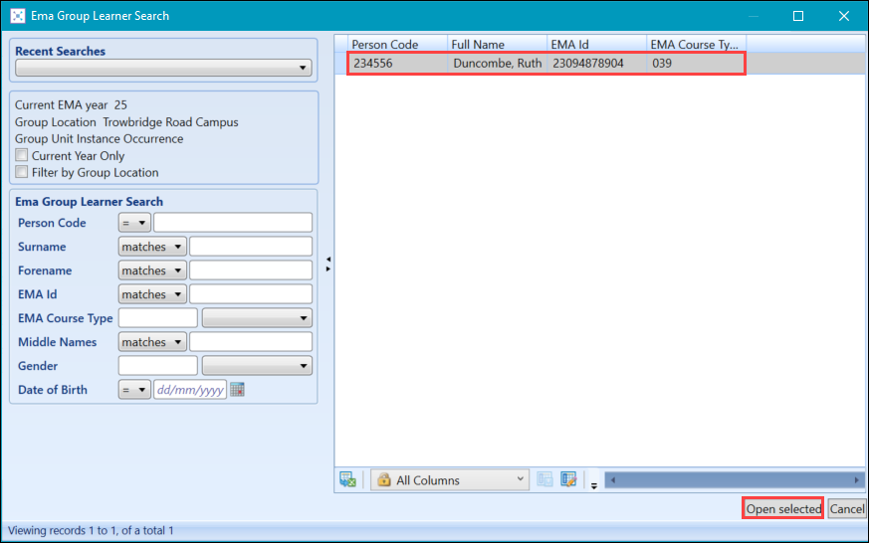Open the Gender dropdown list
The width and height of the screenshot is (869, 543).
click(x=257, y=365)
